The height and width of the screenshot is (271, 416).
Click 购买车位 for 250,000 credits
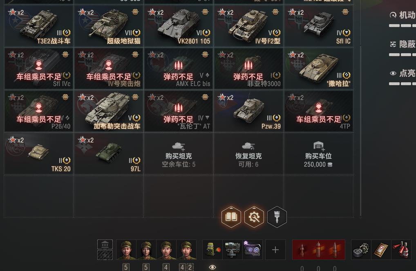[x=318, y=154]
